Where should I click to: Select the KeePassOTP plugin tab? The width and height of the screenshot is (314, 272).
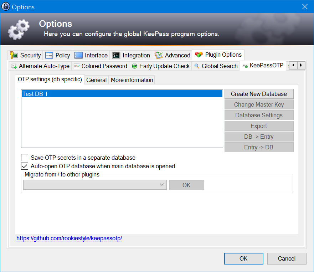[263, 66]
